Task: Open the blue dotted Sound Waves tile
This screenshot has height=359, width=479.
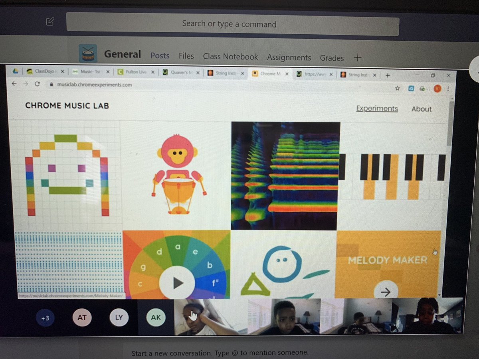Action: pyautogui.click(x=68, y=263)
